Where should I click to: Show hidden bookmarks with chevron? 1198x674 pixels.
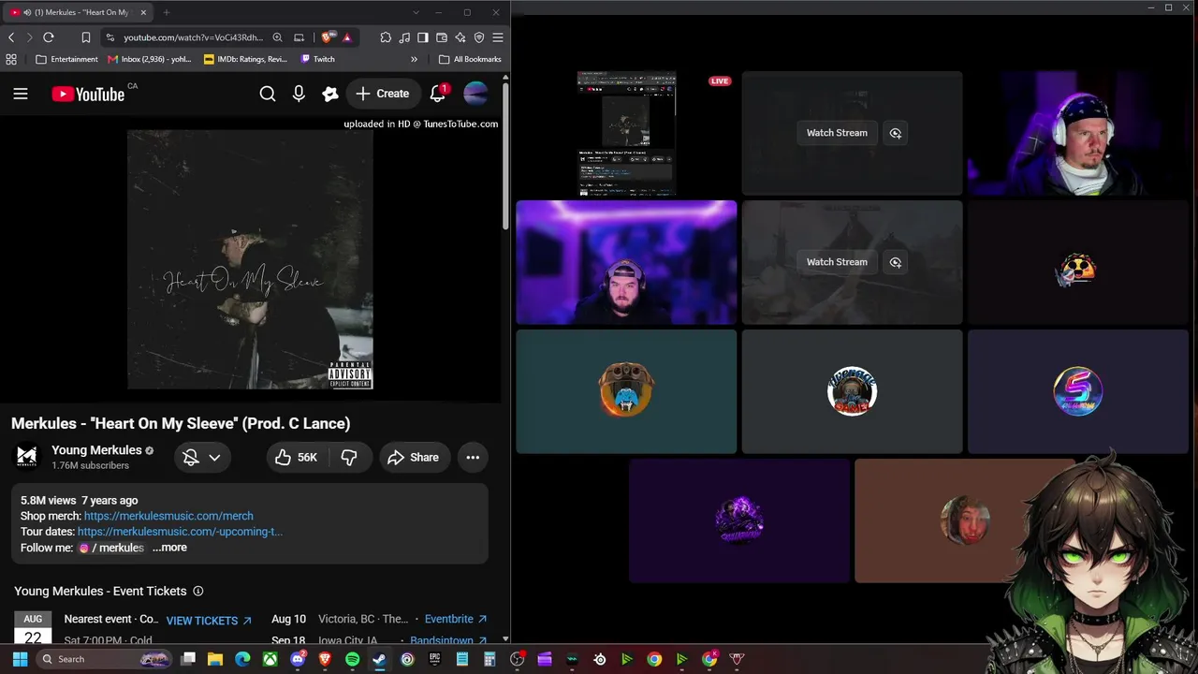click(414, 59)
